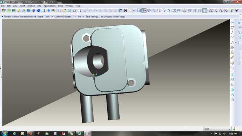
Task: Create a new file with New icon
Action: (59, 11)
